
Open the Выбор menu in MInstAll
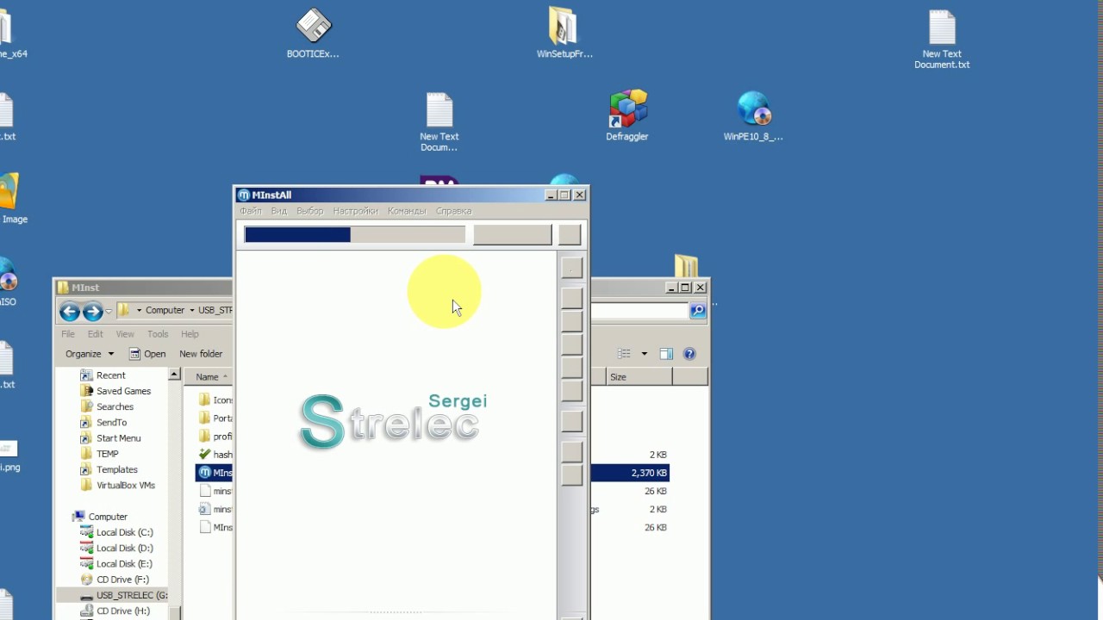(x=309, y=211)
